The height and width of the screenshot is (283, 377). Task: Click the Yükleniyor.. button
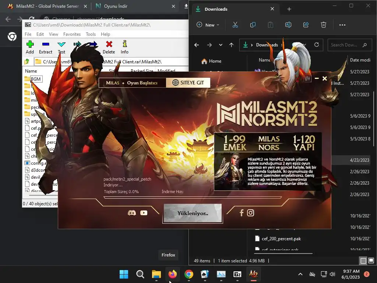coord(193,213)
